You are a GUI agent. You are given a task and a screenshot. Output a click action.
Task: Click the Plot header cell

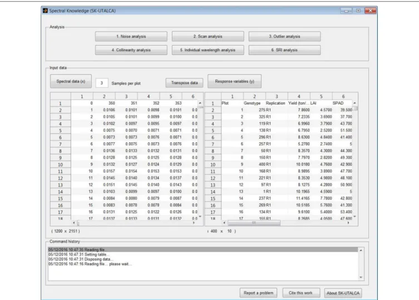[x=232, y=103]
